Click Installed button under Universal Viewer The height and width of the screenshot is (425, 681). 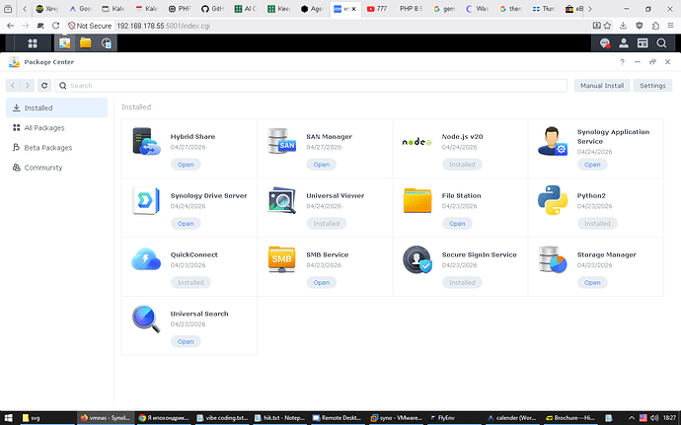pos(327,224)
